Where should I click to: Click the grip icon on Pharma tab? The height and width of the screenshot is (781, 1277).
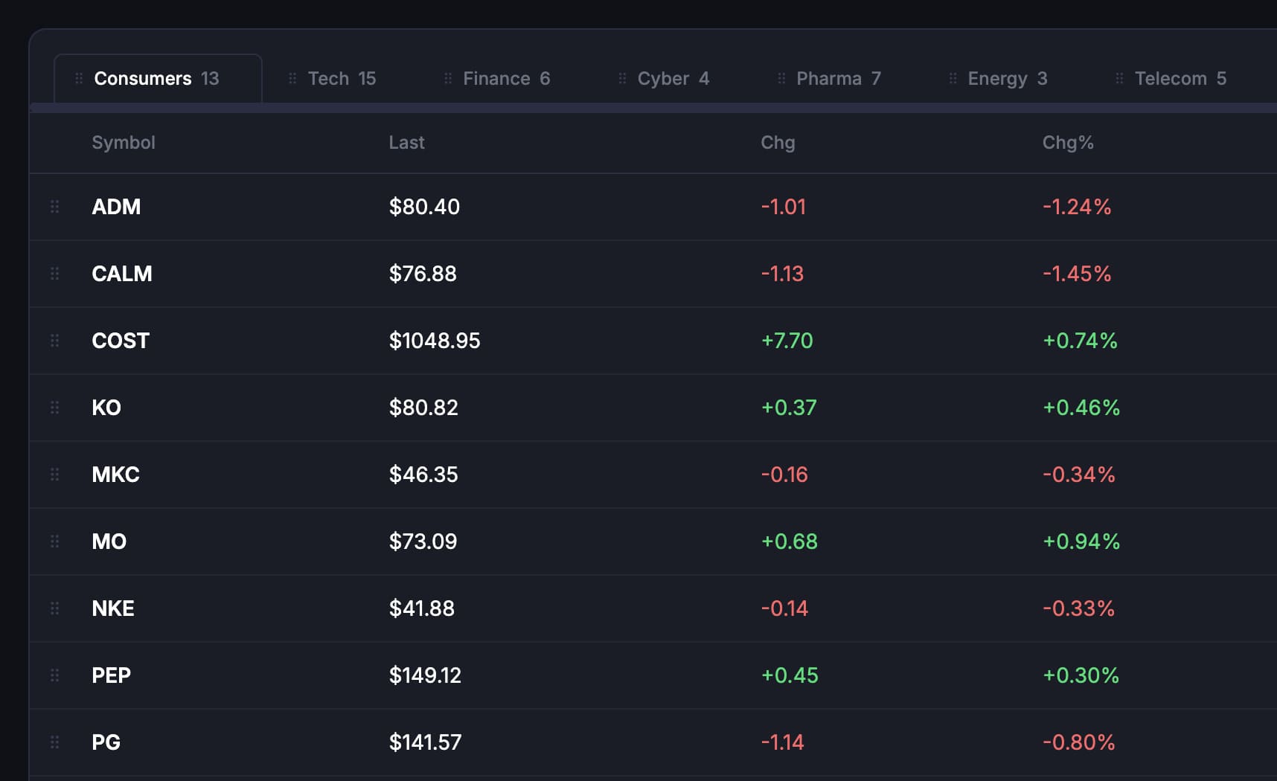[781, 78]
